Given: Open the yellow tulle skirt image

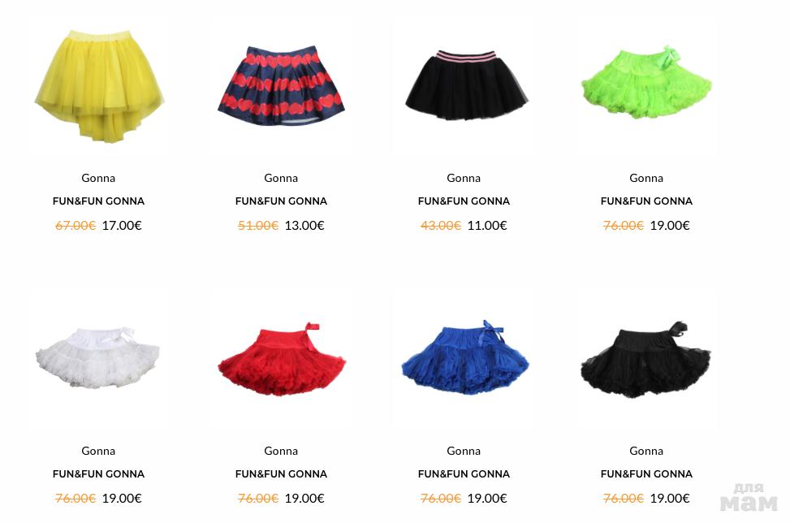Looking at the screenshot, I should tap(99, 86).
